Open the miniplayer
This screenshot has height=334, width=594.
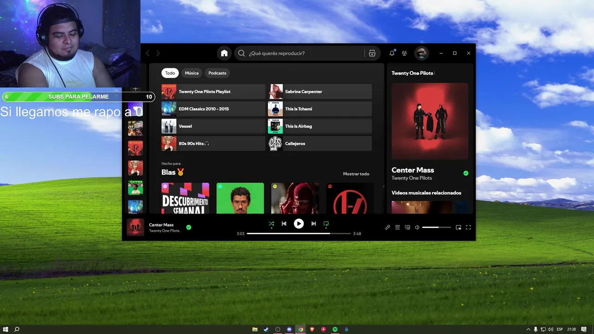point(458,227)
